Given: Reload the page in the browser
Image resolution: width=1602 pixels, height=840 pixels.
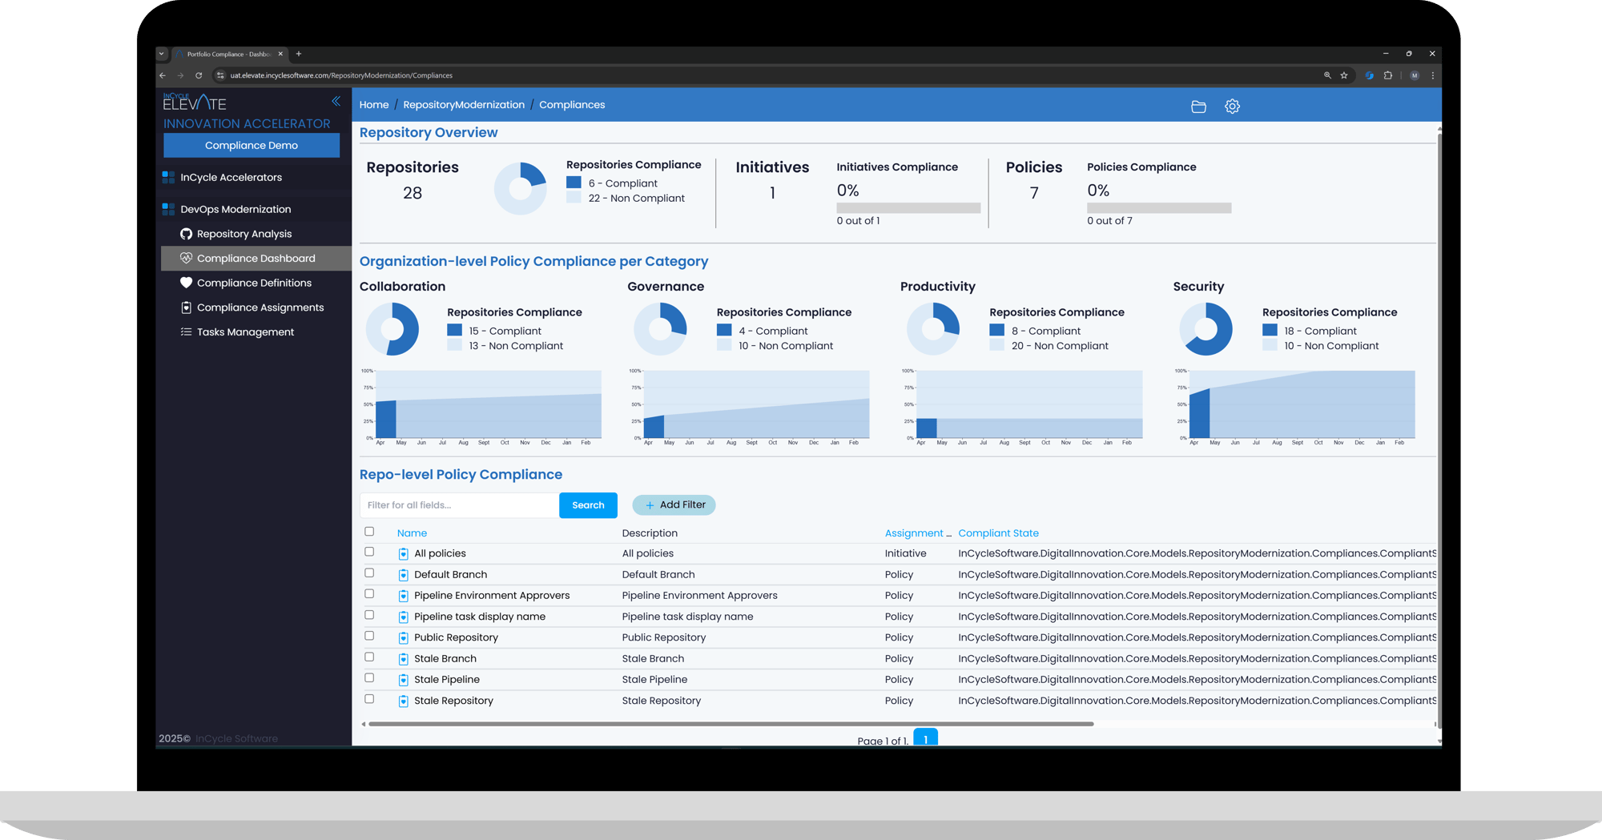Looking at the screenshot, I should click(199, 75).
